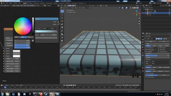Enable the Mark Sharp checkbox
The height and width of the screenshot is (96, 171).
159,50
